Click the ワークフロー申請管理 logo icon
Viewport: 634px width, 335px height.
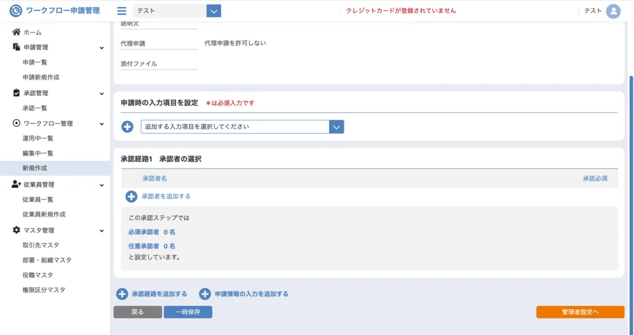point(16,11)
